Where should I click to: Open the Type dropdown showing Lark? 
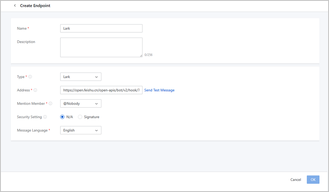coord(81,77)
